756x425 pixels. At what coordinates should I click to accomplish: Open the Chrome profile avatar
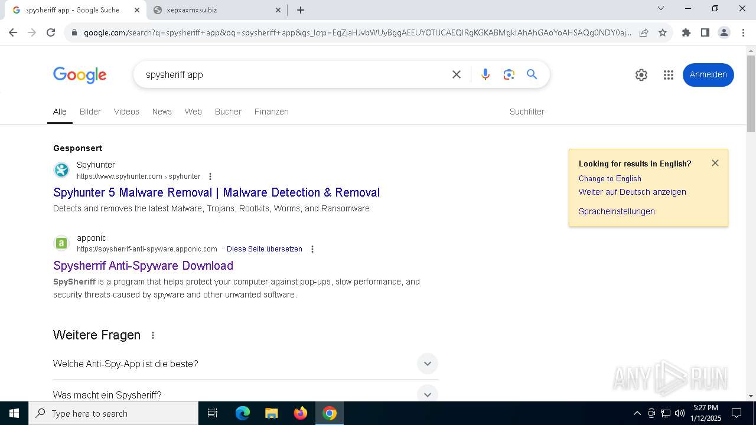(724, 32)
